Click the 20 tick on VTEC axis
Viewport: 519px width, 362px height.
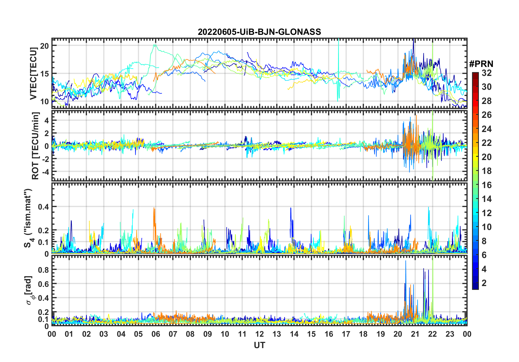[44, 46]
